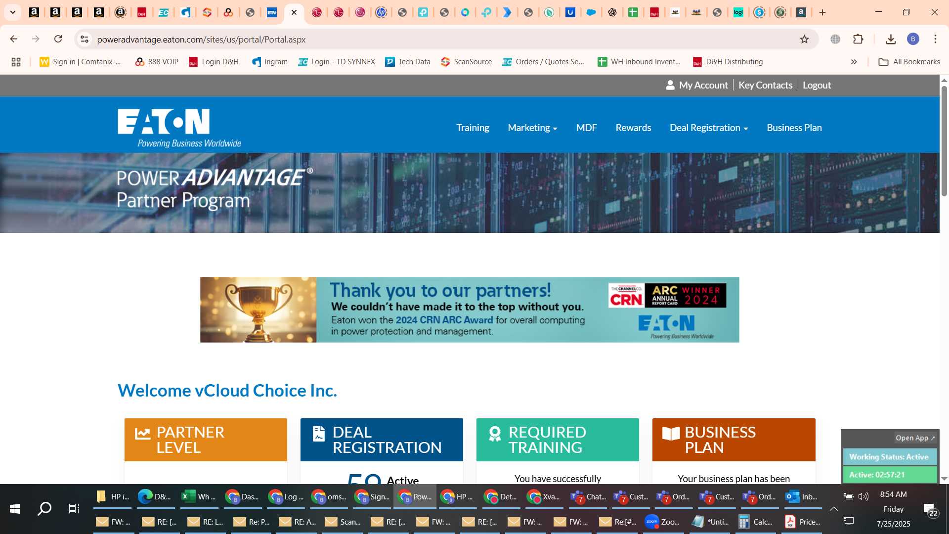
Task: Go to the Rewards page
Action: 633,128
